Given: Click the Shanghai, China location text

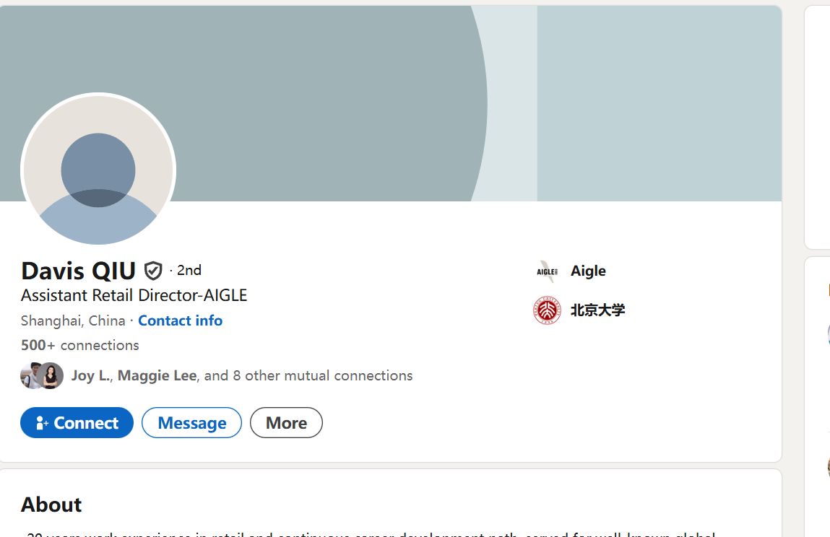Looking at the screenshot, I should (73, 320).
